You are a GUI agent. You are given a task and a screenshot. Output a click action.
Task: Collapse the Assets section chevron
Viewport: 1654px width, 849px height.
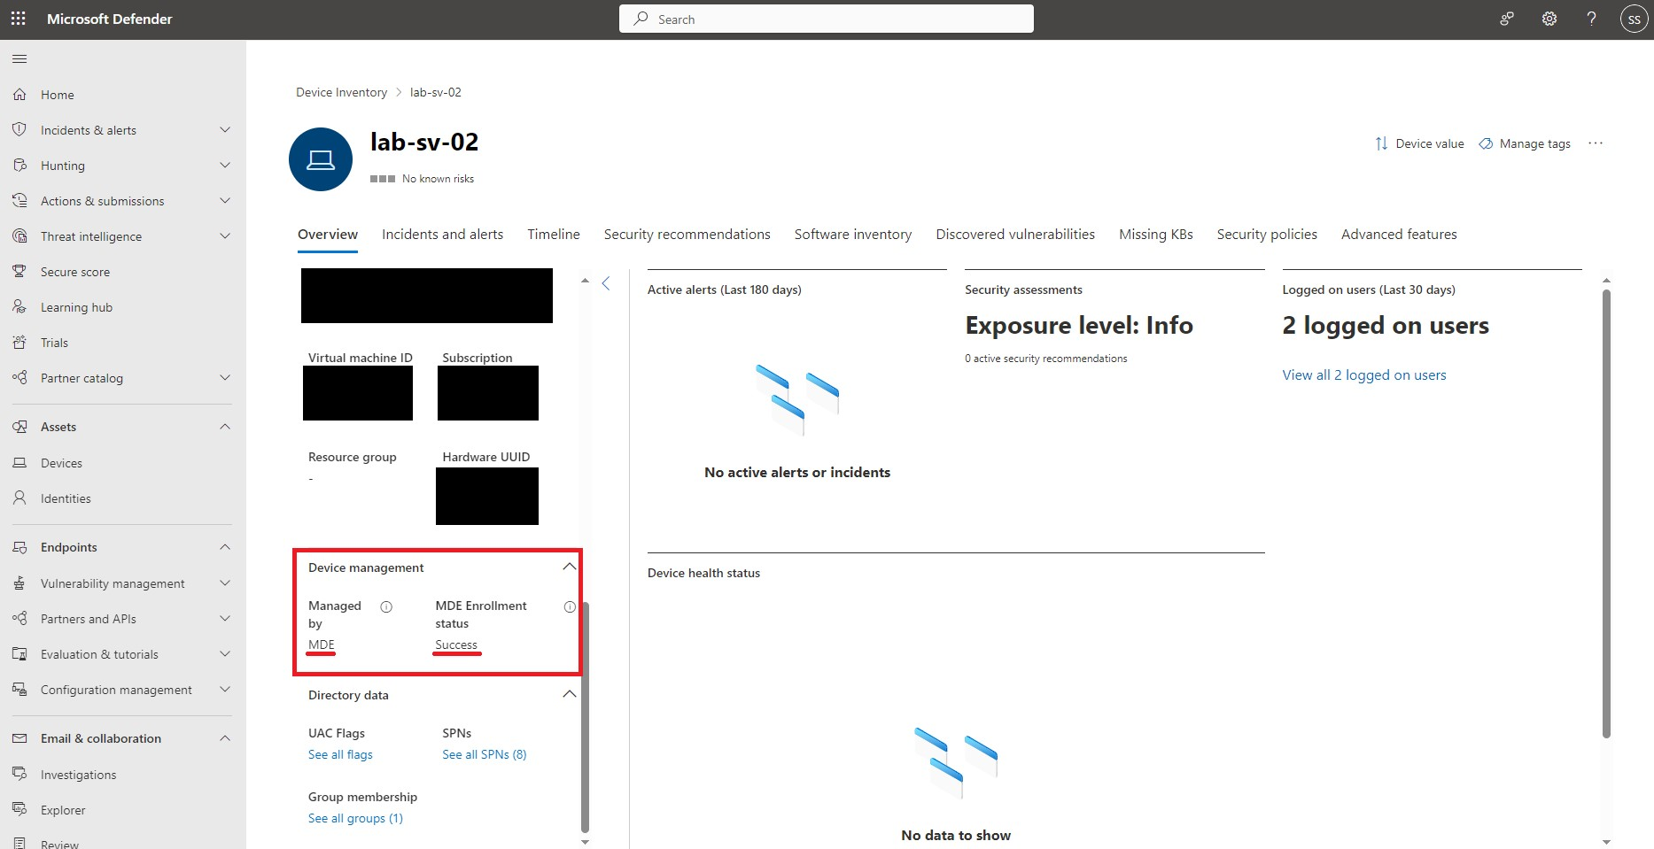[225, 427]
